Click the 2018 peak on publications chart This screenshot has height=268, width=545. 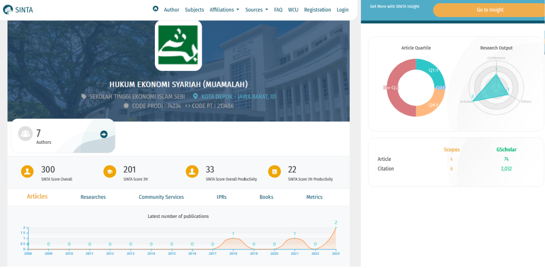point(233,238)
